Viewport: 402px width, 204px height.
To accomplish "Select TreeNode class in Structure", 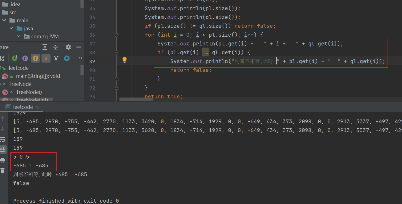I will [x=20, y=84].
